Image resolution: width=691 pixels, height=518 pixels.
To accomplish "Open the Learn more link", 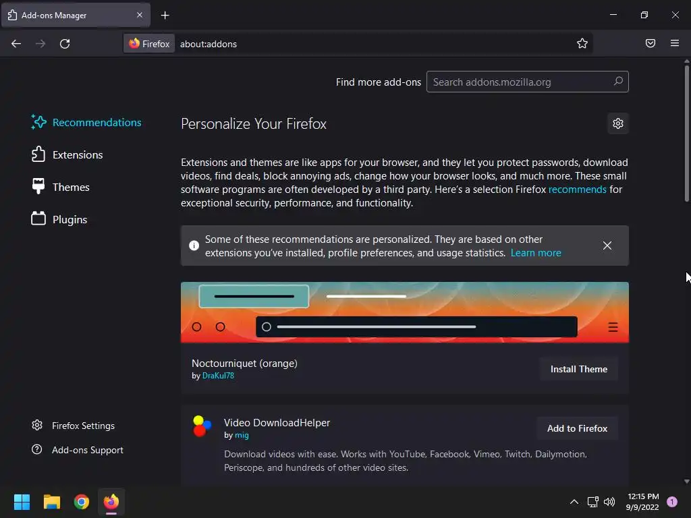I will (536, 253).
